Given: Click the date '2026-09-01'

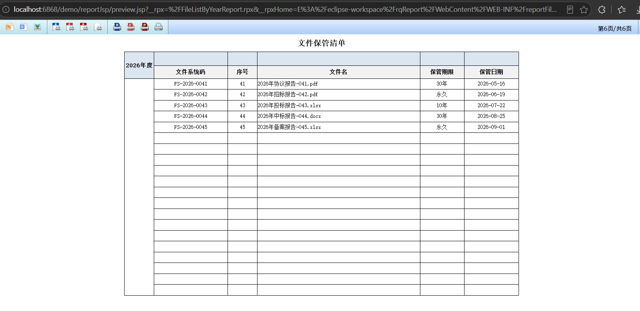Looking at the screenshot, I should coord(491,127).
